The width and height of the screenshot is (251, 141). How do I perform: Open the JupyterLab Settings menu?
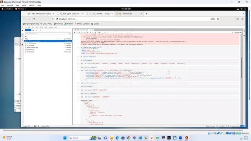[x=51, y=27]
